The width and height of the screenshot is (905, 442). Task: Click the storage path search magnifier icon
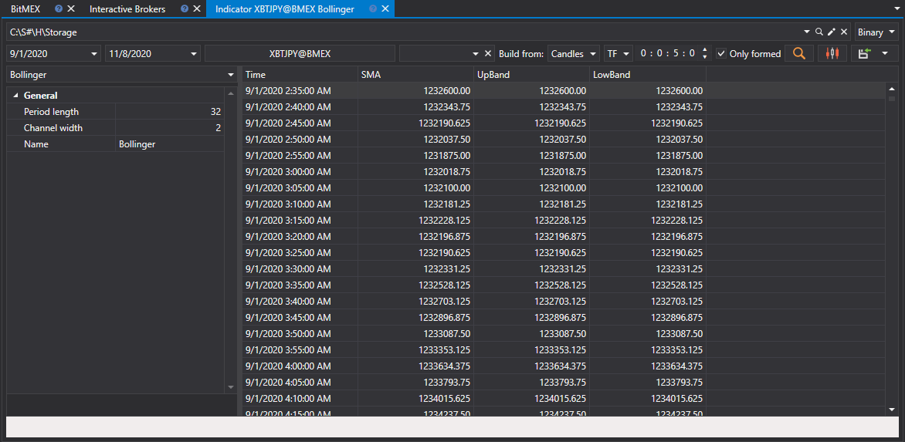click(819, 32)
